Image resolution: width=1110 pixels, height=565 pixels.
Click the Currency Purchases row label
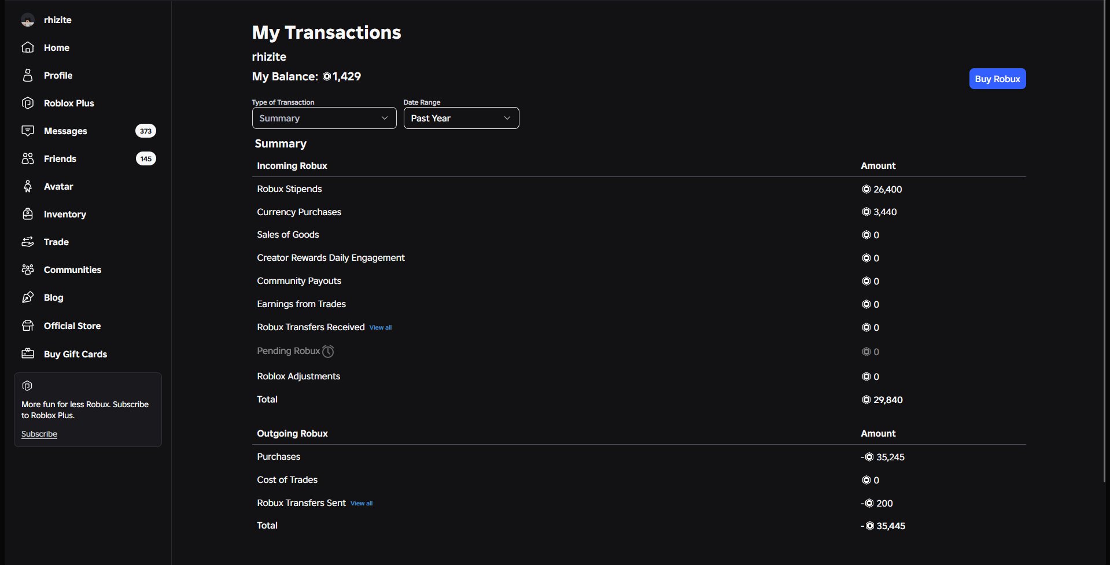click(299, 212)
